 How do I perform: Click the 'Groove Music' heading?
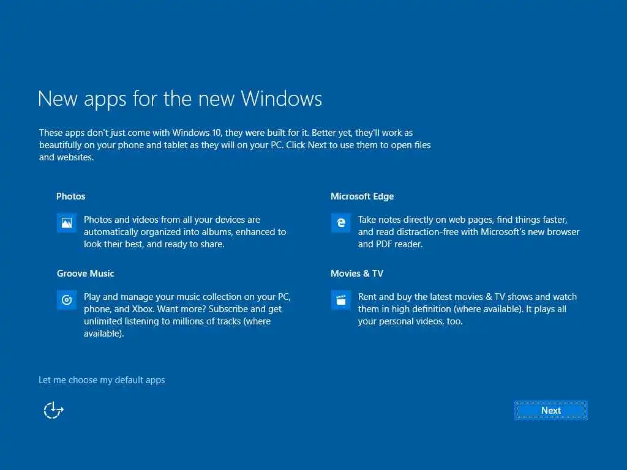(85, 274)
